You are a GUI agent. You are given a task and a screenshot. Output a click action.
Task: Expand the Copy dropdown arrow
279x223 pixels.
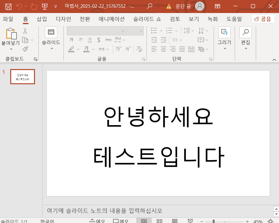pos(32,40)
